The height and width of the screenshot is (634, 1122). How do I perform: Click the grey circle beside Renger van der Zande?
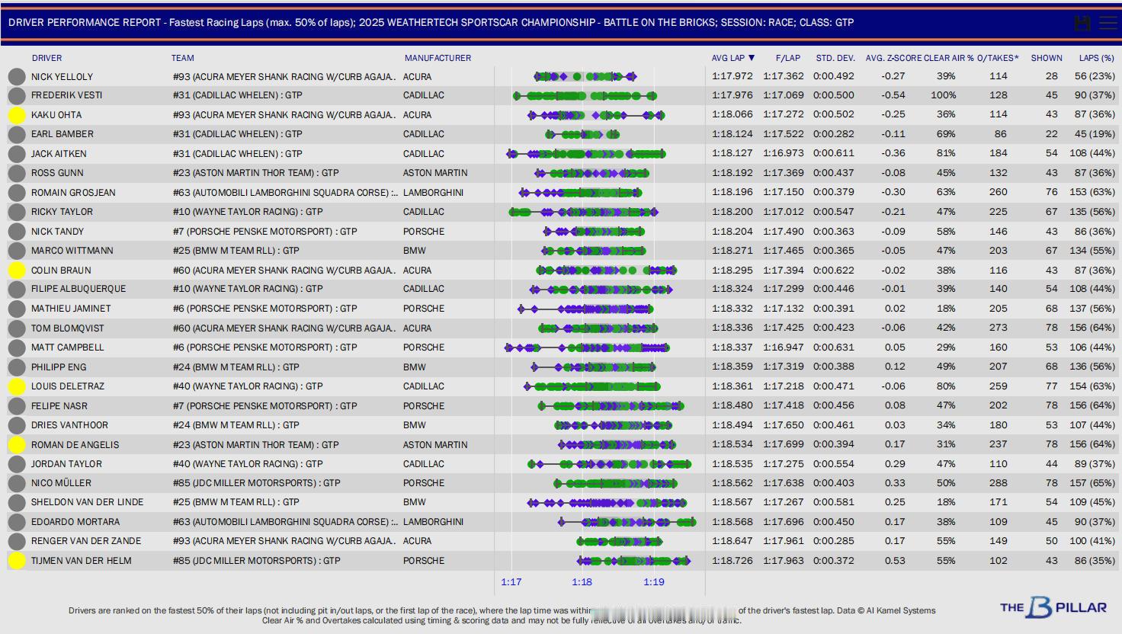[x=17, y=541]
